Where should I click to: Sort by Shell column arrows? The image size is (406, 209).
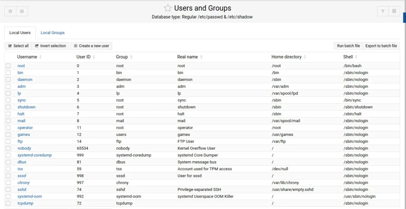(x=356, y=57)
